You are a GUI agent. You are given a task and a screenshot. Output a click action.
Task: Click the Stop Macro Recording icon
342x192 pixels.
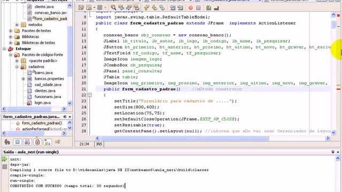click(x=198, y=8)
